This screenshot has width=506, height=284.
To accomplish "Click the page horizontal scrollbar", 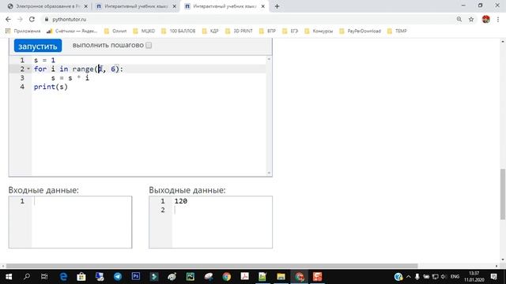I will pos(212,266).
